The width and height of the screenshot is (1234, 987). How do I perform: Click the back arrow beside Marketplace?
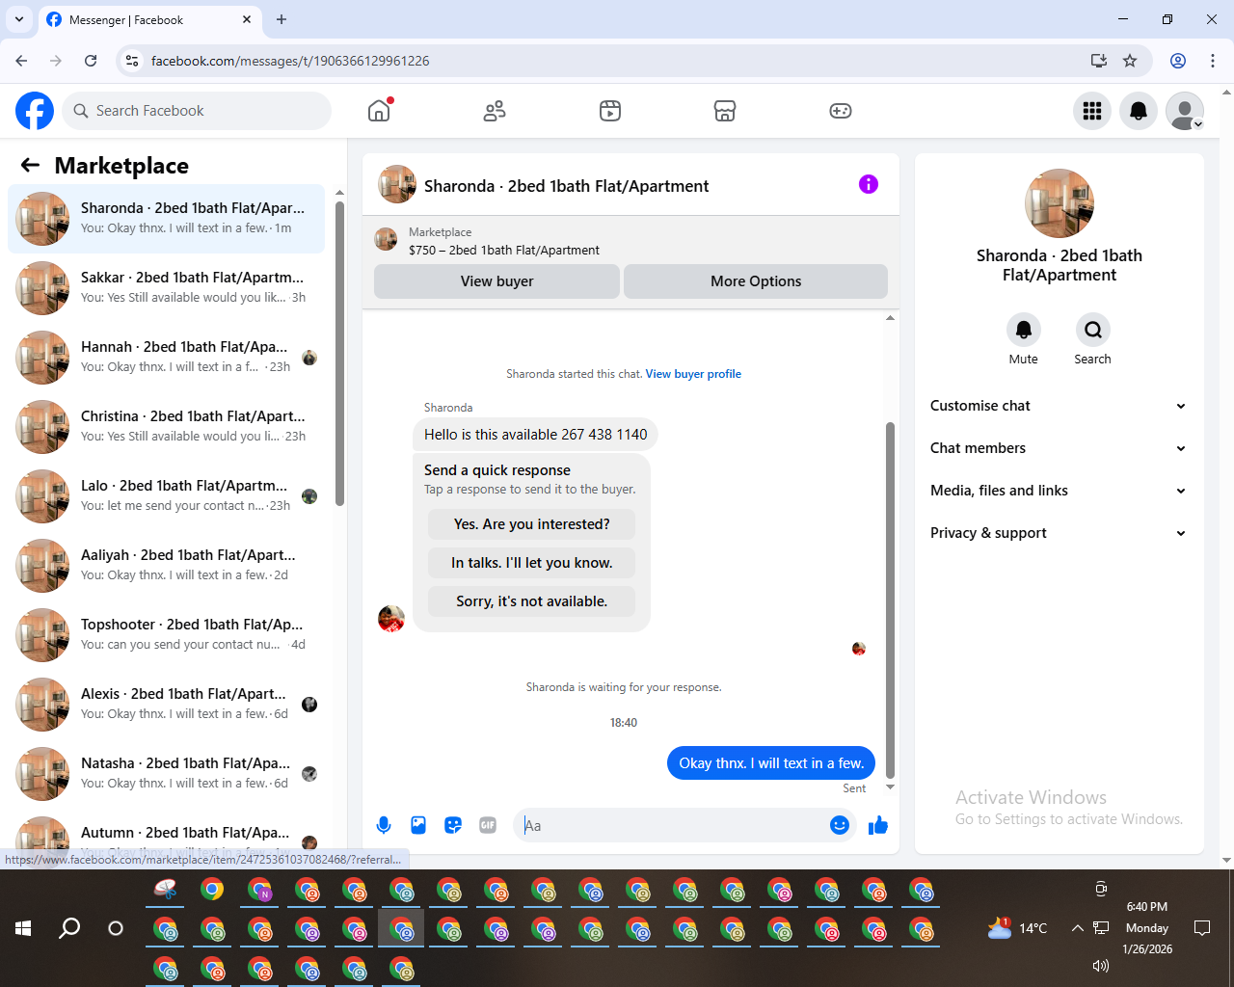[x=30, y=165]
